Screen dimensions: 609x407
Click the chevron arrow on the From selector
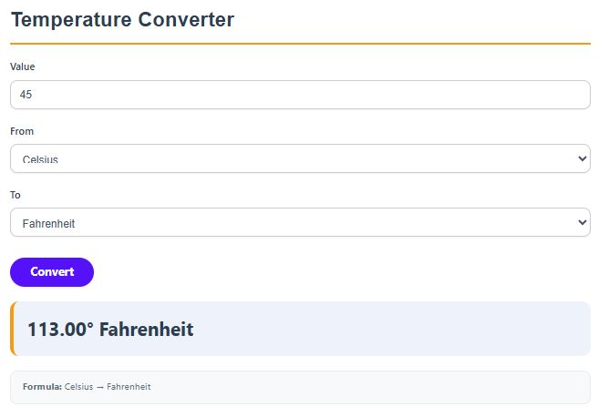[x=583, y=158]
